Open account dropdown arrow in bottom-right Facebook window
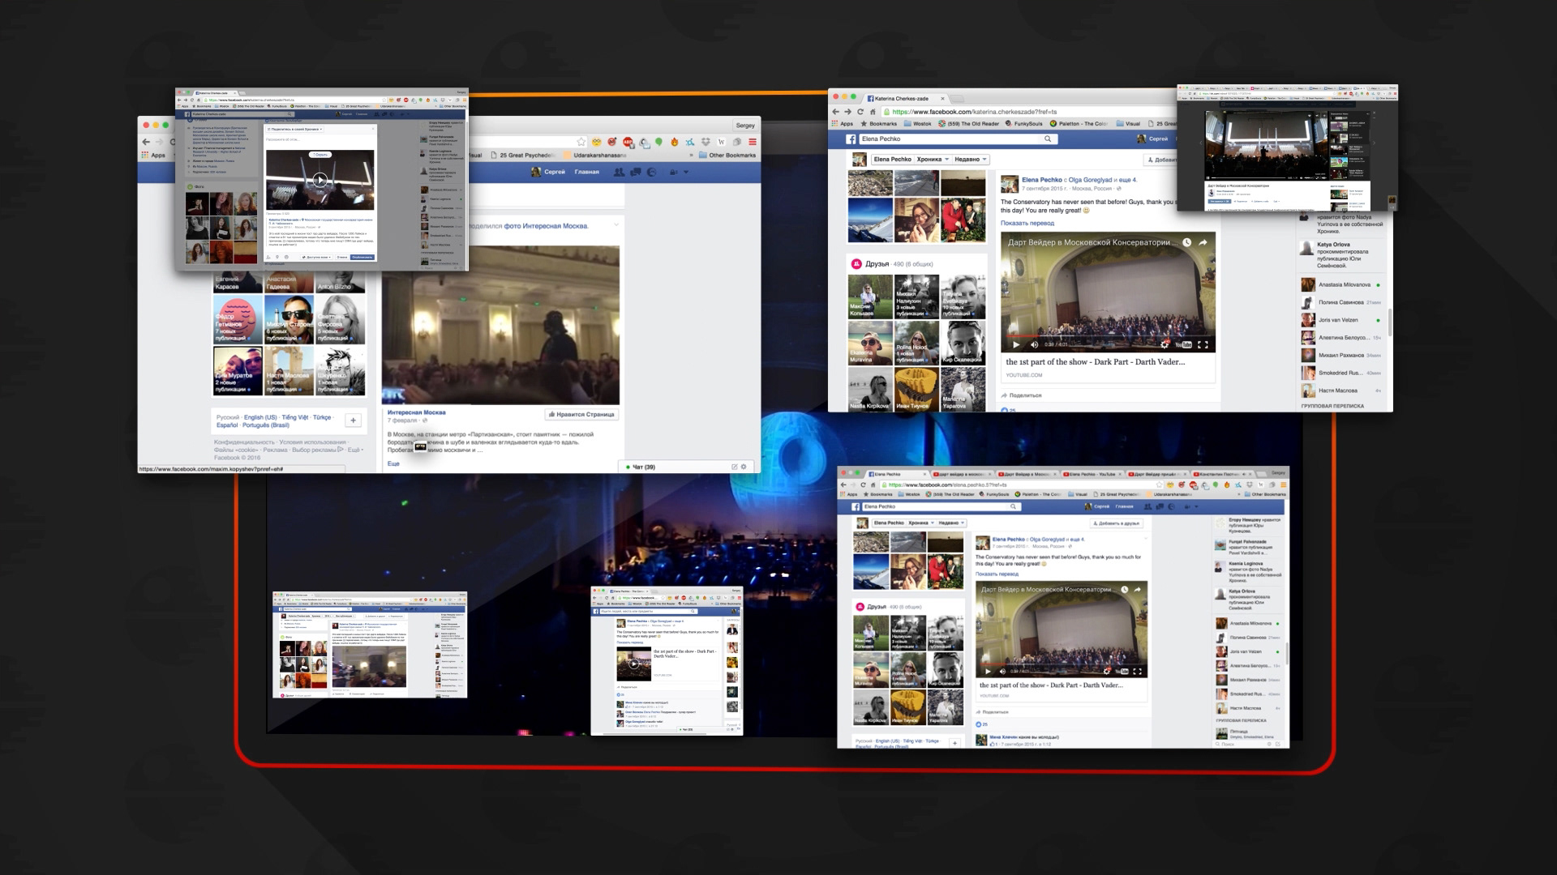 [x=1195, y=506]
